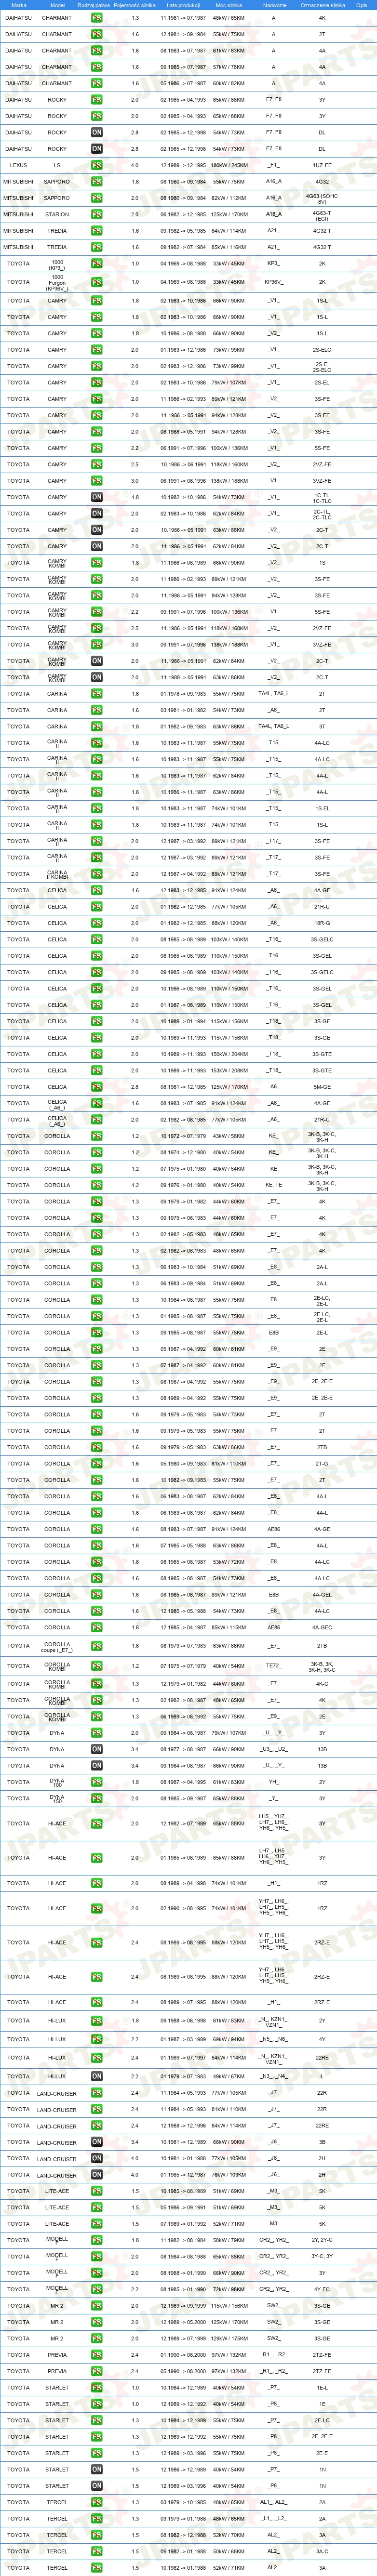Click the CARINA II KOMBI model cell

(x=57, y=874)
